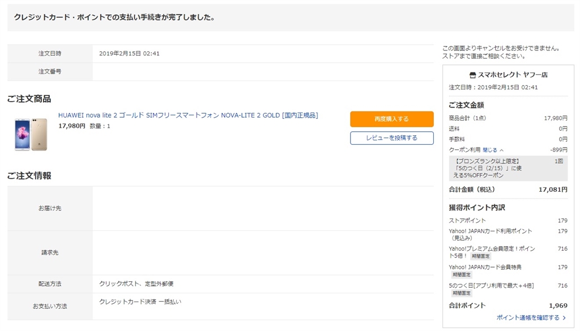580x331 pixels.
Task: Collapse coupon details with 閉じる
Action: click(490, 150)
